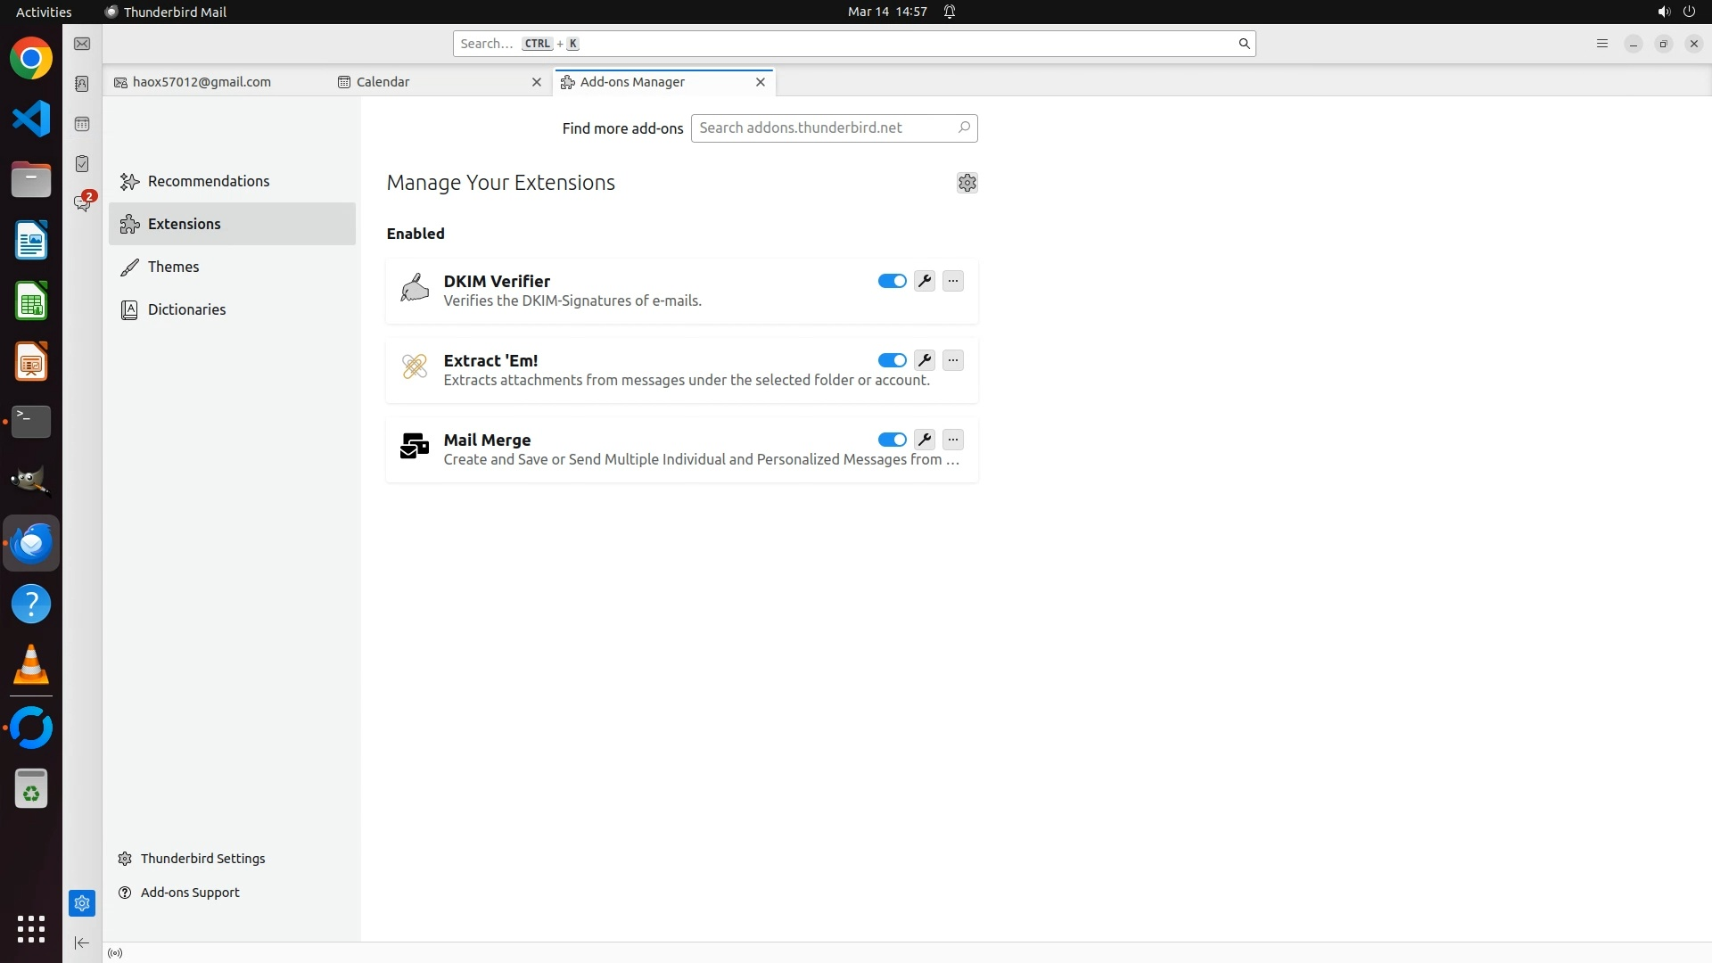Open Extract 'Em! options wrench icon
The width and height of the screenshot is (1712, 963).
coord(925,360)
